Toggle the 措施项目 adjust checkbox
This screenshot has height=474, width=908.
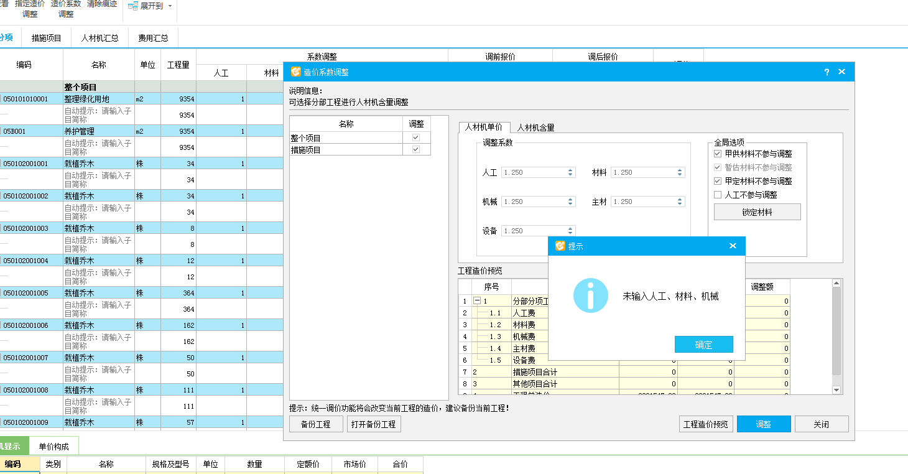coord(416,149)
